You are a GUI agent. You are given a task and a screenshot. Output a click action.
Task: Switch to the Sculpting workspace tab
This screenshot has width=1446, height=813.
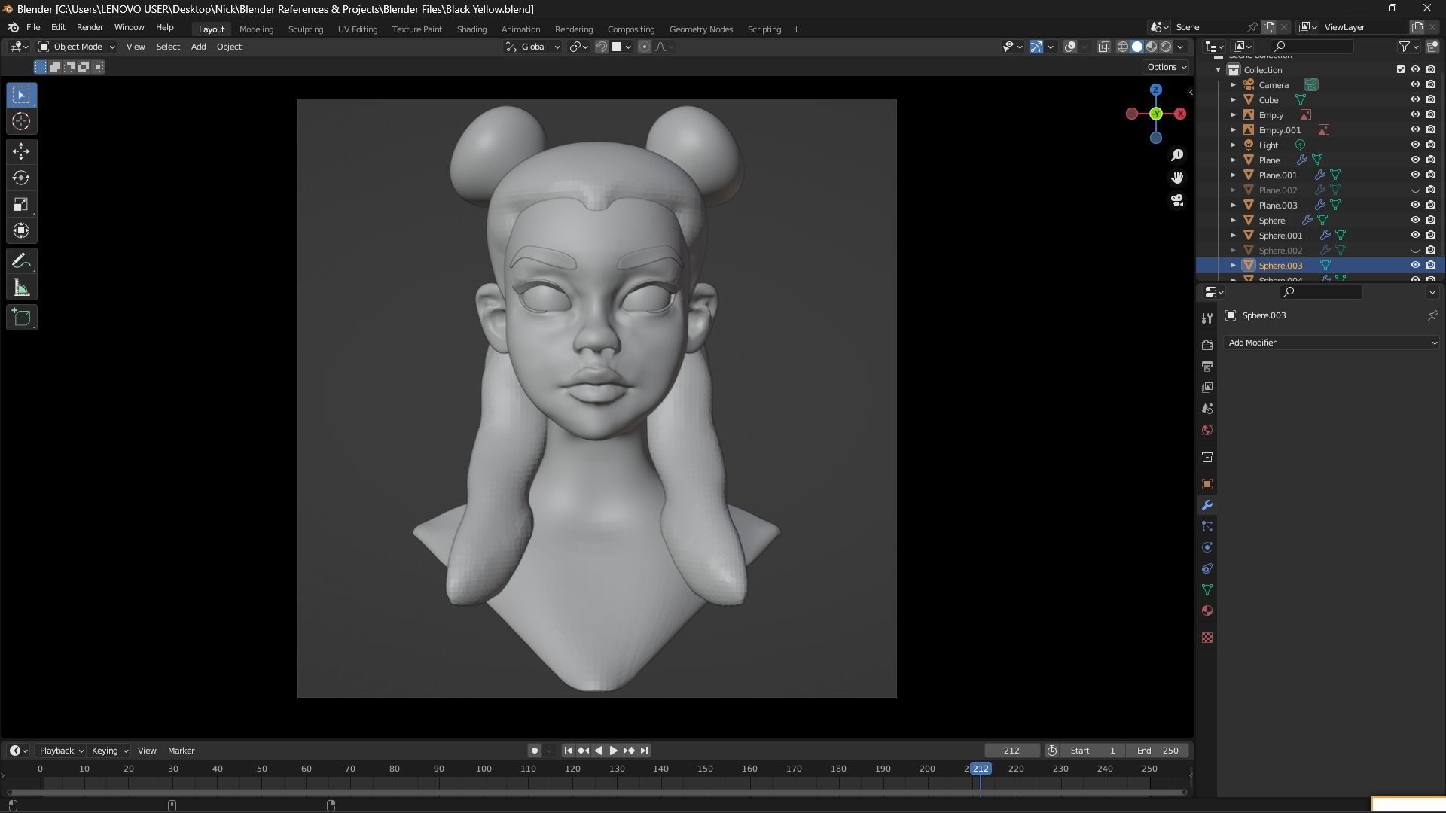[x=305, y=29]
